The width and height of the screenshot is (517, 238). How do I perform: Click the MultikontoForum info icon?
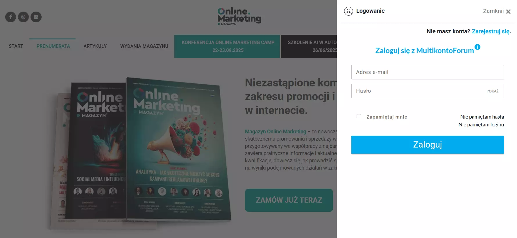477,47
